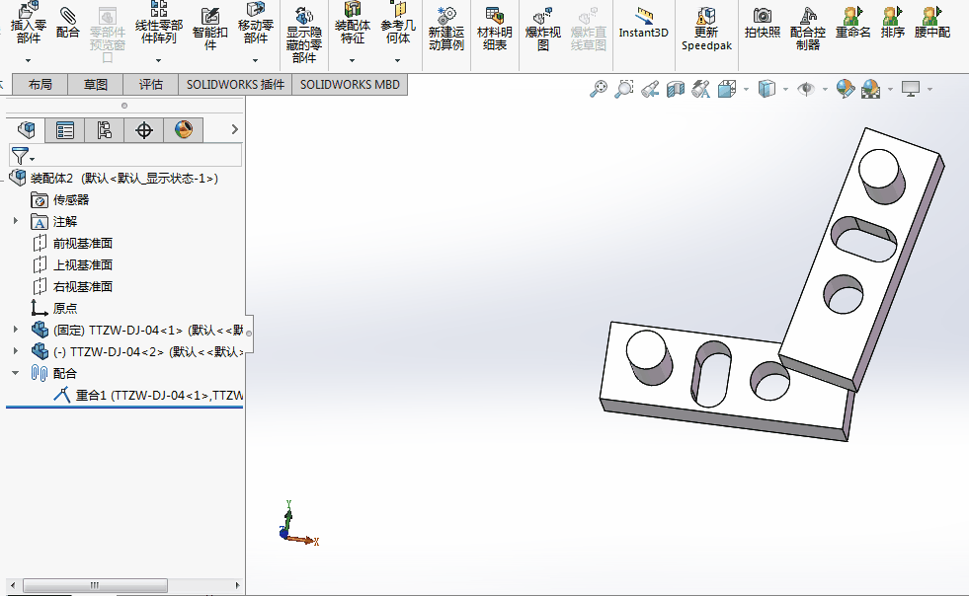The image size is (969, 596).
Task: Select FeatureManager design tree tab
Action: [26, 129]
